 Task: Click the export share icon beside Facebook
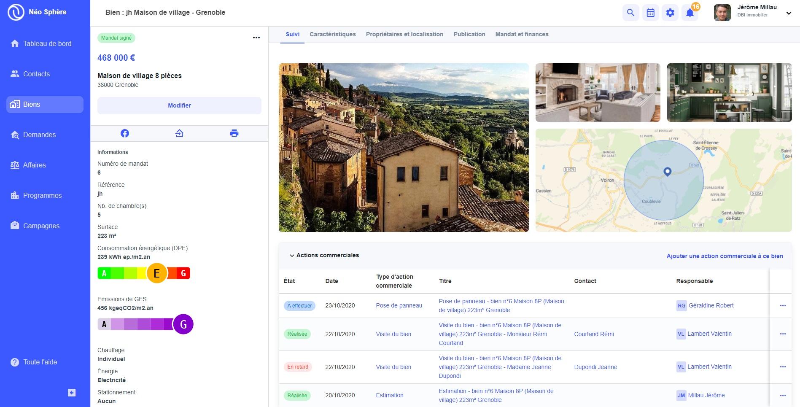(179, 133)
